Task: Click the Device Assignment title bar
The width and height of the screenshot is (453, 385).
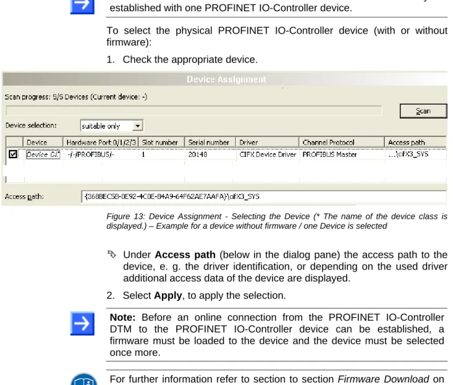Action: pyautogui.click(x=225, y=79)
